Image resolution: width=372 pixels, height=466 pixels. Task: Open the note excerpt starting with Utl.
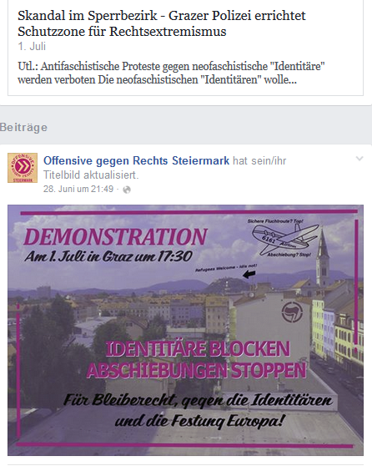[171, 73]
